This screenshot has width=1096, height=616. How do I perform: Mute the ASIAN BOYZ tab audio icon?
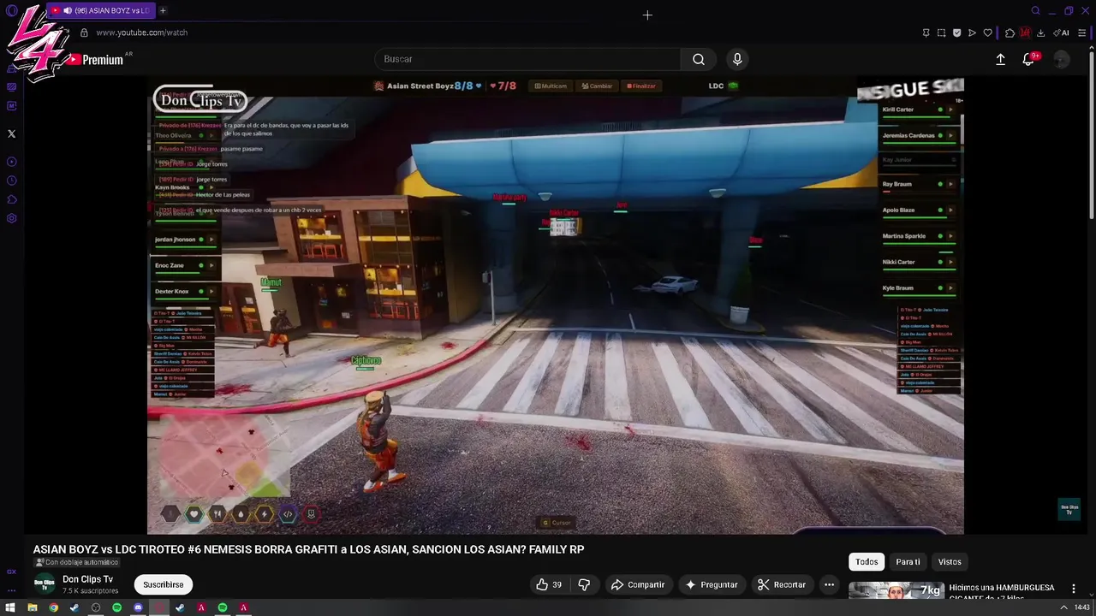click(x=67, y=10)
